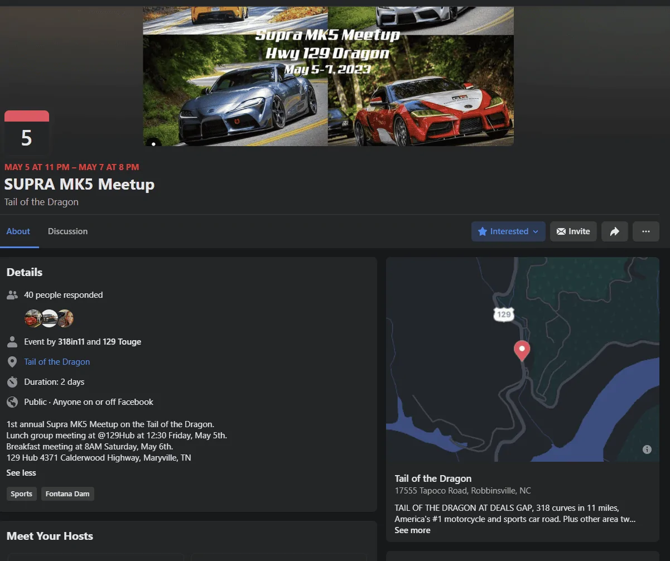Click the share arrow button

point(615,231)
